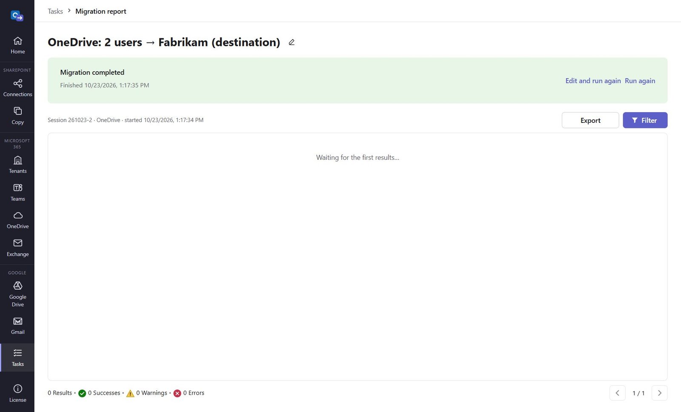
Task: Click the 1 / 1 page indicator
Action: click(x=638, y=393)
